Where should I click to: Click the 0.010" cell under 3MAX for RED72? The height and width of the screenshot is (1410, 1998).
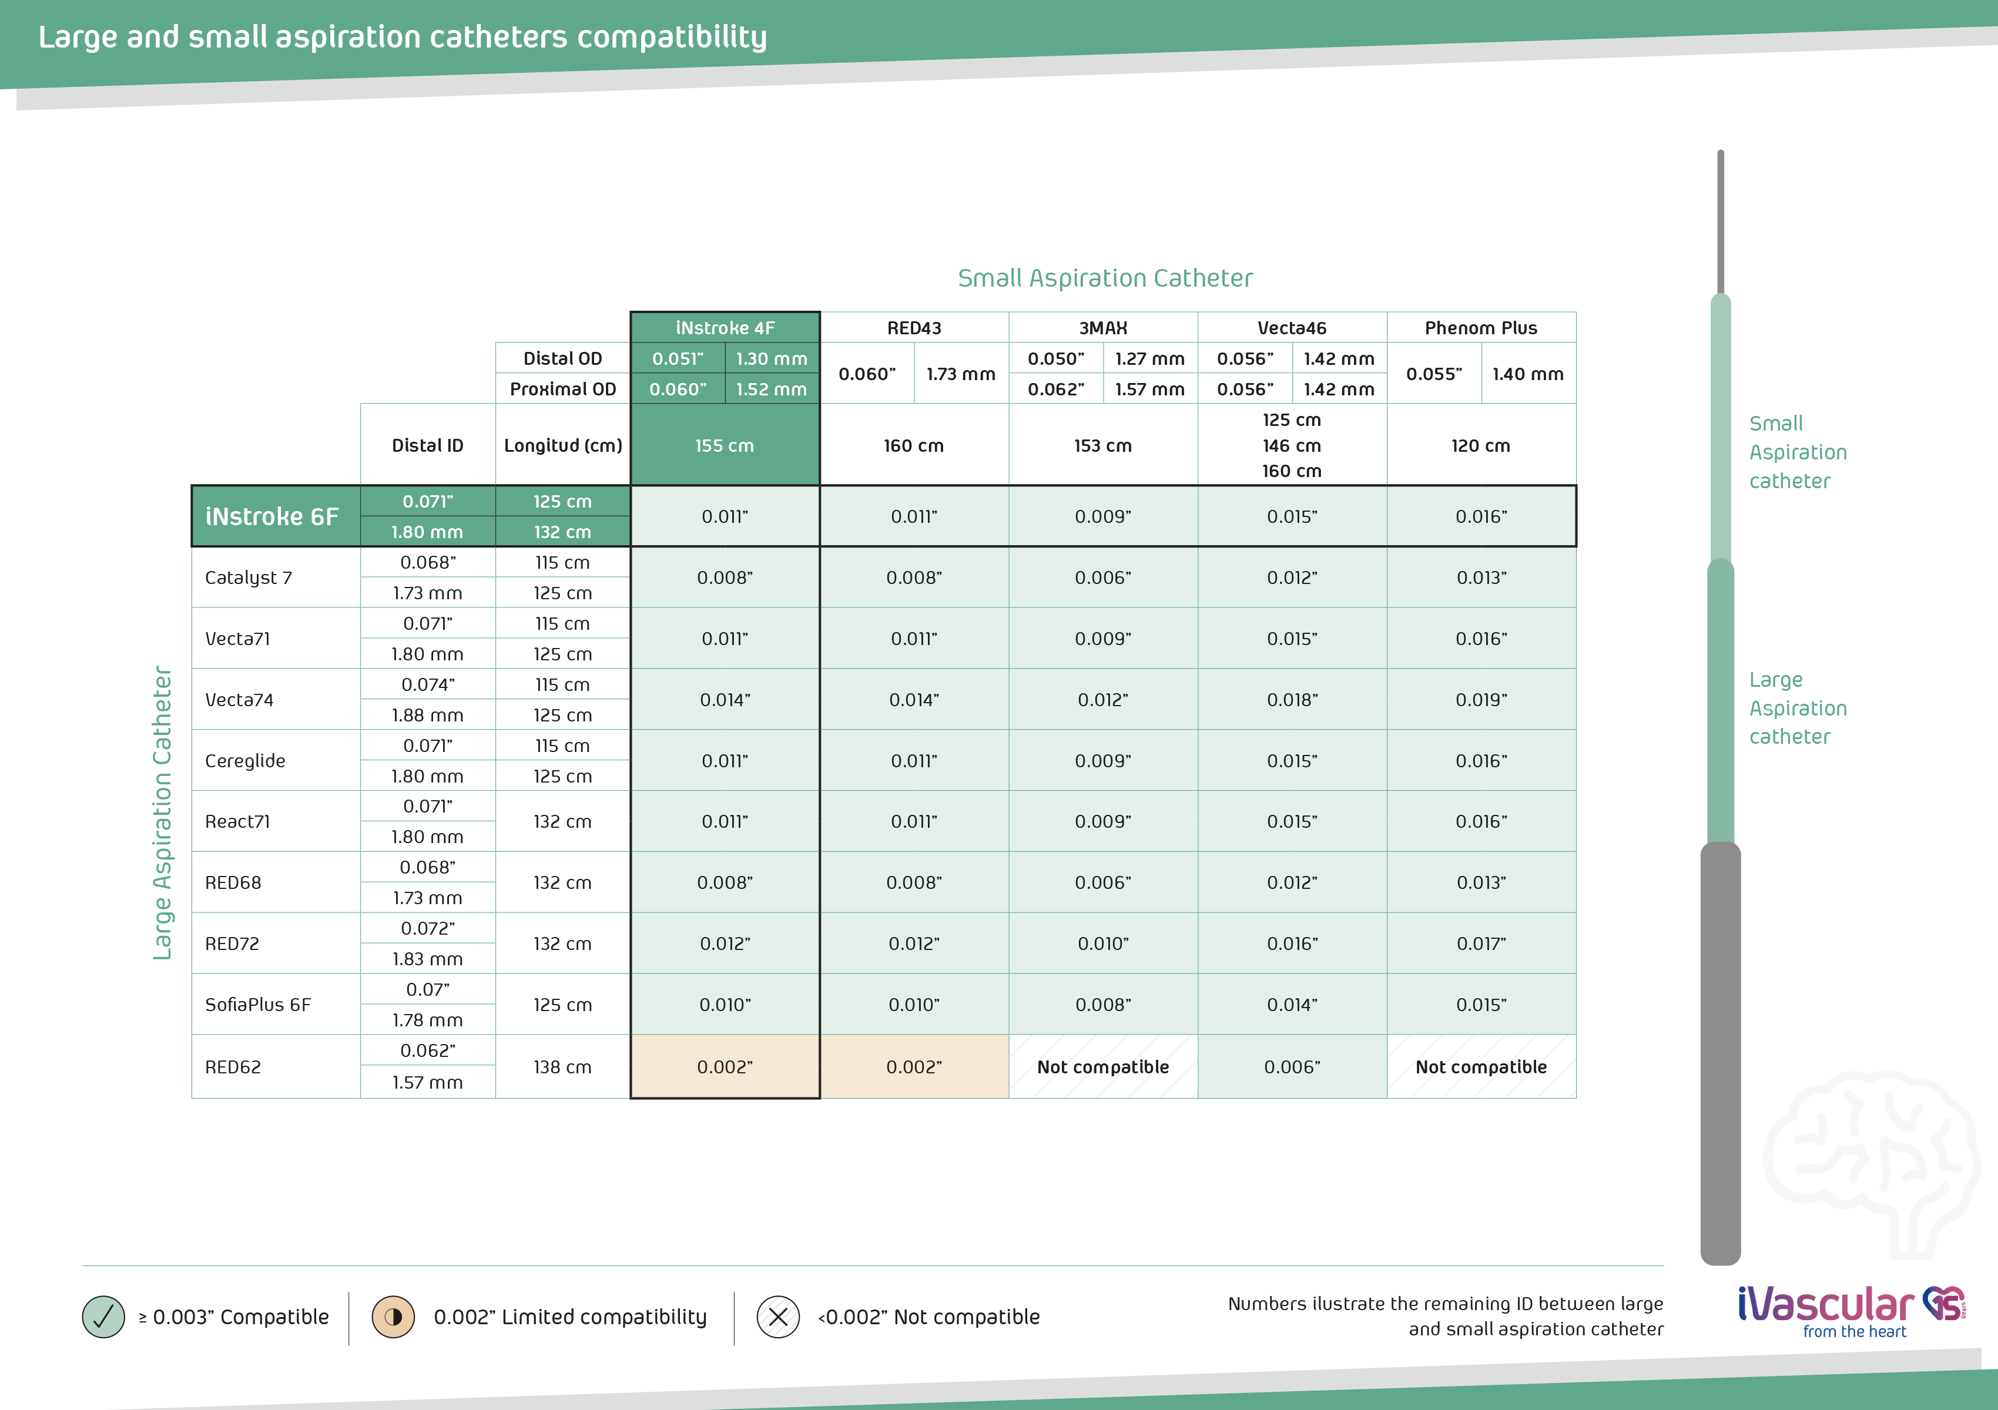point(1102,943)
